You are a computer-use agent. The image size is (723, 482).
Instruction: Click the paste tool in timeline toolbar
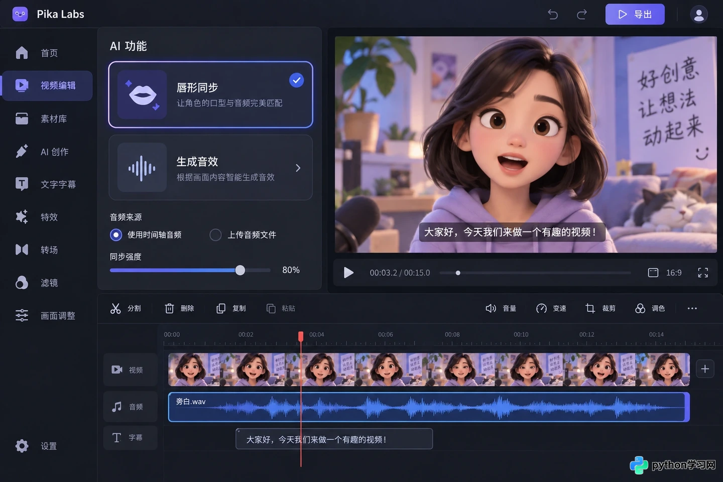[281, 308]
